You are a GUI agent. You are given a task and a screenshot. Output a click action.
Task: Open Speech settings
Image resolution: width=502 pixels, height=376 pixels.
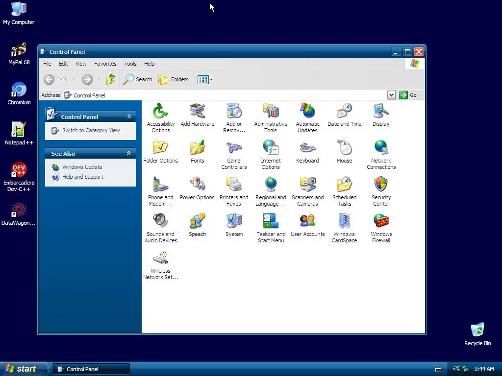[197, 225]
